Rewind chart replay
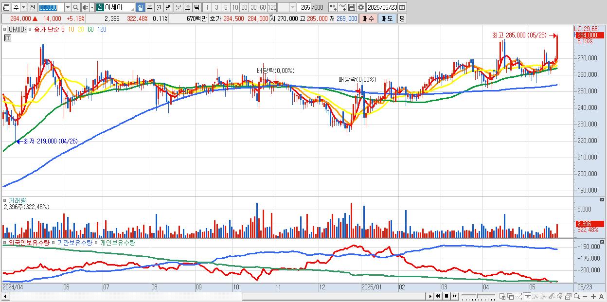607x302 pixels. 438,296
